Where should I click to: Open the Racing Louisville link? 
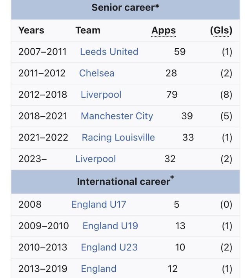pos(118,137)
